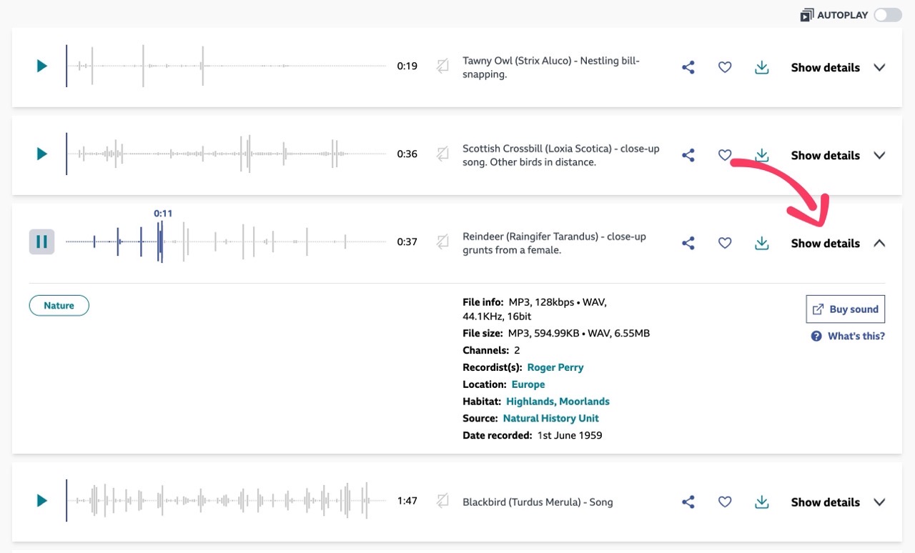Download the Scottish Crossbill recording
Screen dimensions: 915x553
tap(761, 154)
